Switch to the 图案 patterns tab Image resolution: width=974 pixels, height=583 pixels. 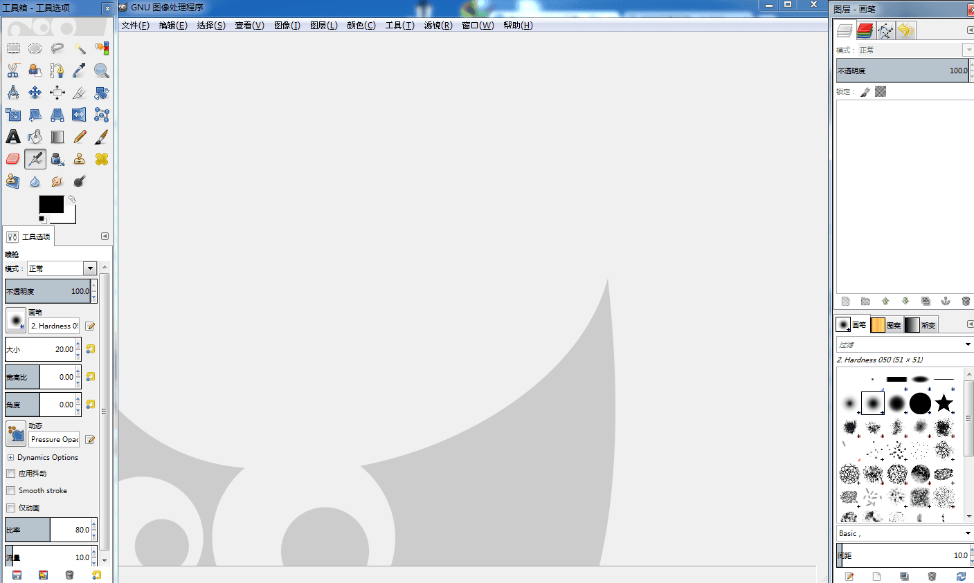click(x=887, y=325)
